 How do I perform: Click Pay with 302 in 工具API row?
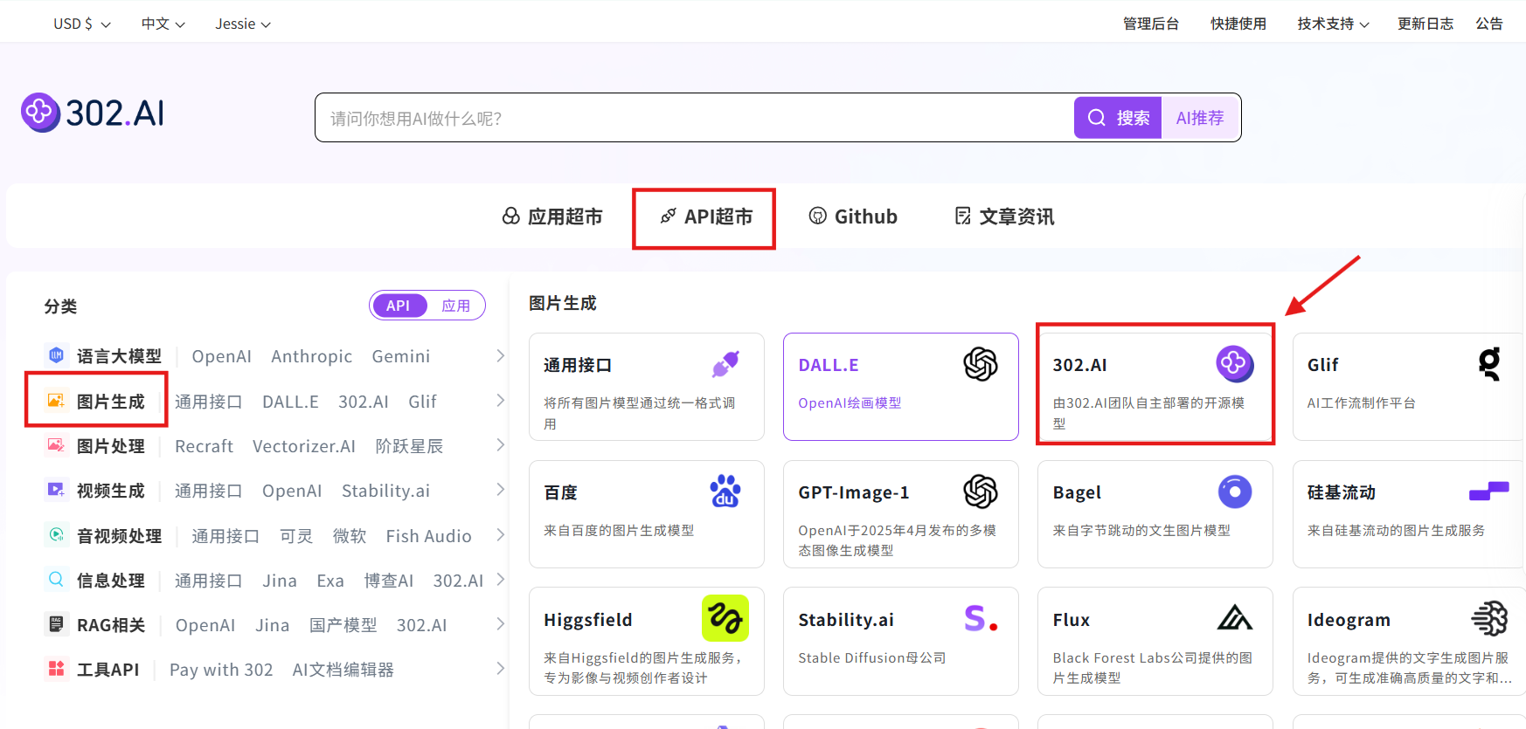[x=221, y=670]
